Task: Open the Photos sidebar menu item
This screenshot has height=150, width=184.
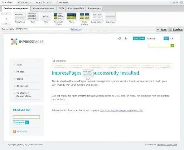Action: coord(20,72)
